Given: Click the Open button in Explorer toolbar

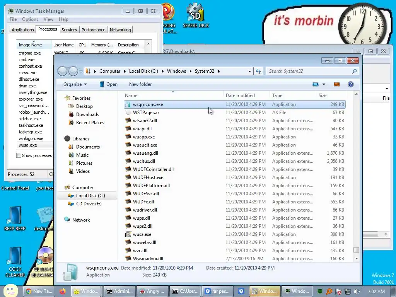Looking at the screenshot, I should point(108,84).
